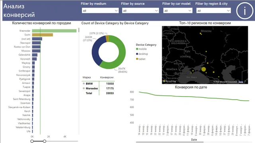
Task: Select the Sochi bar
Action: click(x=43, y=35)
